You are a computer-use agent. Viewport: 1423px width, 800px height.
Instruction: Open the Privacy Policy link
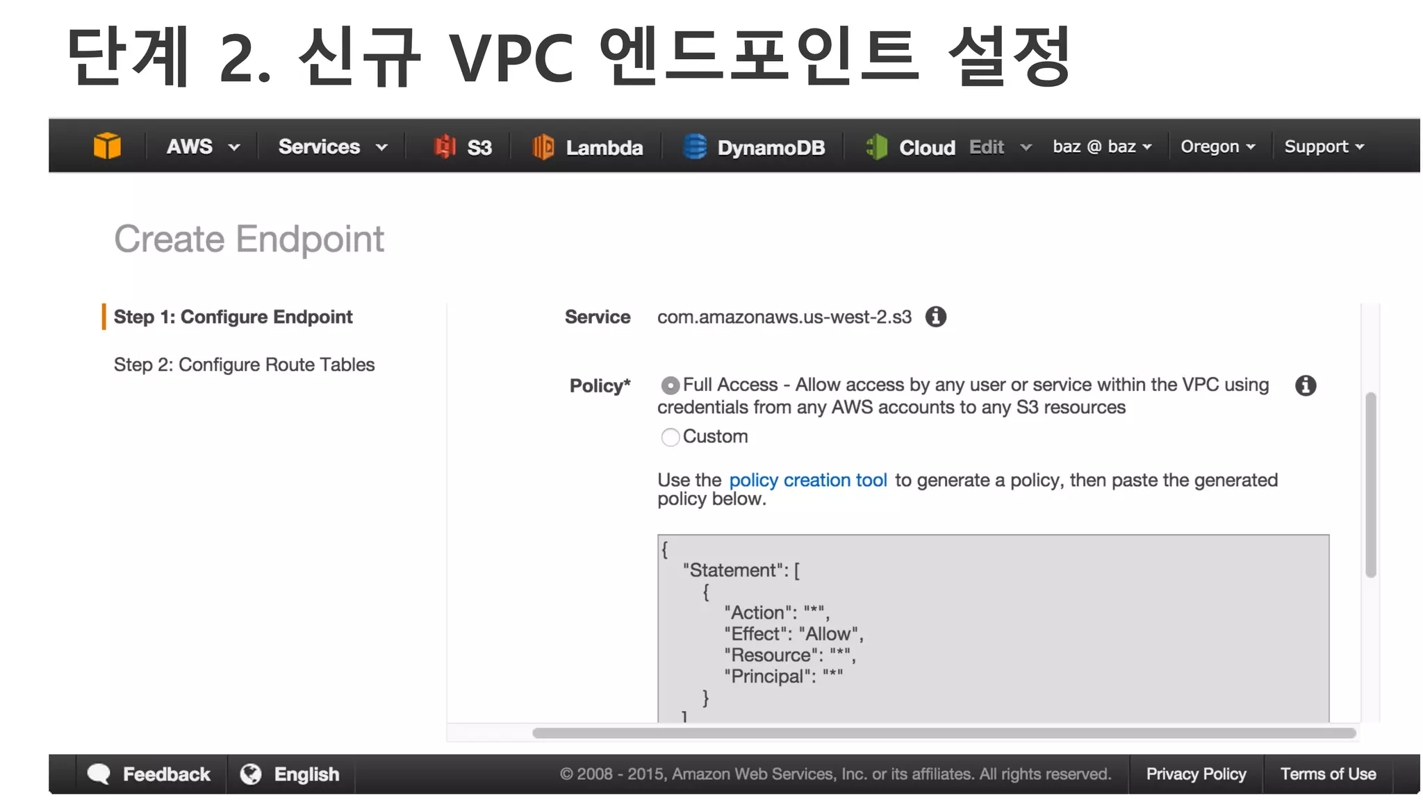pyautogui.click(x=1196, y=774)
